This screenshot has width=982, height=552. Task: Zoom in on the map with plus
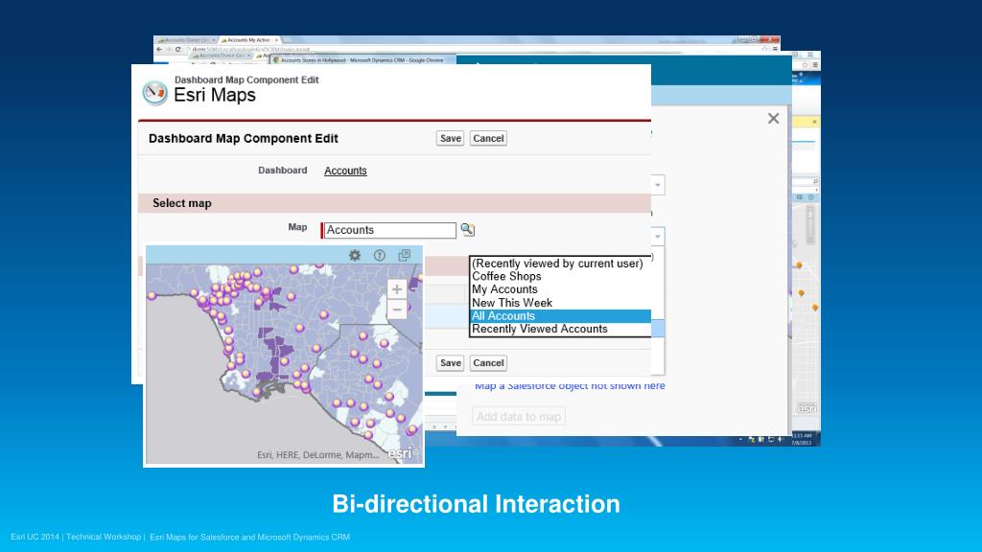[x=396, y=289]
